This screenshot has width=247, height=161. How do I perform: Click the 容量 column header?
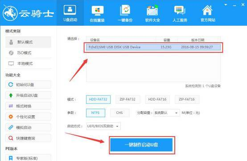[167, 40]
